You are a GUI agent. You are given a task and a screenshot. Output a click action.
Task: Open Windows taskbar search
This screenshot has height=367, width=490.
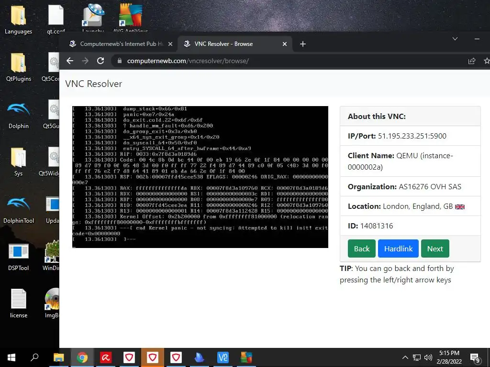[x=34, y=357]
